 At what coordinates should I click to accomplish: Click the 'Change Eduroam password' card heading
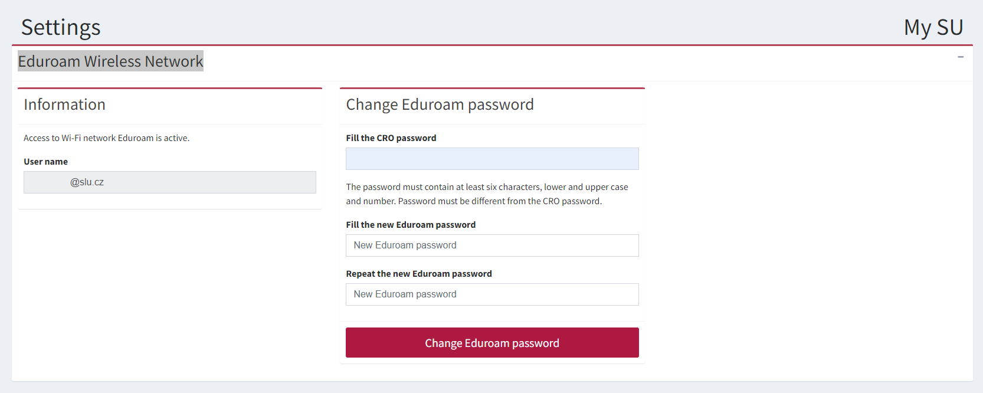pos(440,104)
